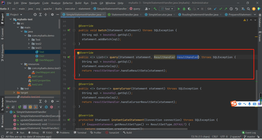The height and width of the screenshot is (140, 262).
Task: Toggle Sort by Visibility in Structure panel
Action: click(x=8, y=107)
